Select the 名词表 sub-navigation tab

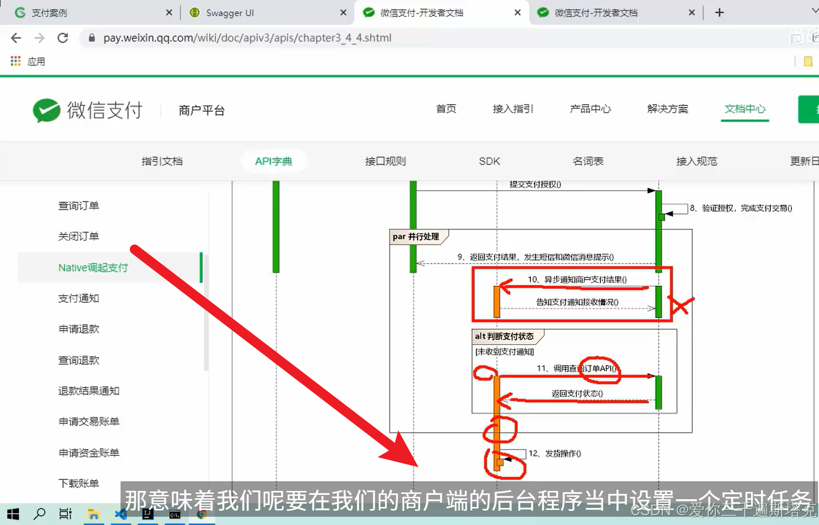click(588, 161)
